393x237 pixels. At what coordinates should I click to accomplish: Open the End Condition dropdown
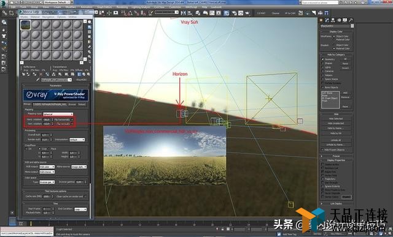coord(80,209)
